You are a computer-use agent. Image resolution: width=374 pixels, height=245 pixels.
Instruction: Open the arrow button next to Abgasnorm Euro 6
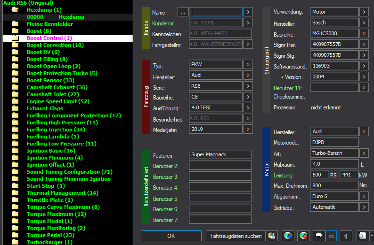(x=364, y=196)
